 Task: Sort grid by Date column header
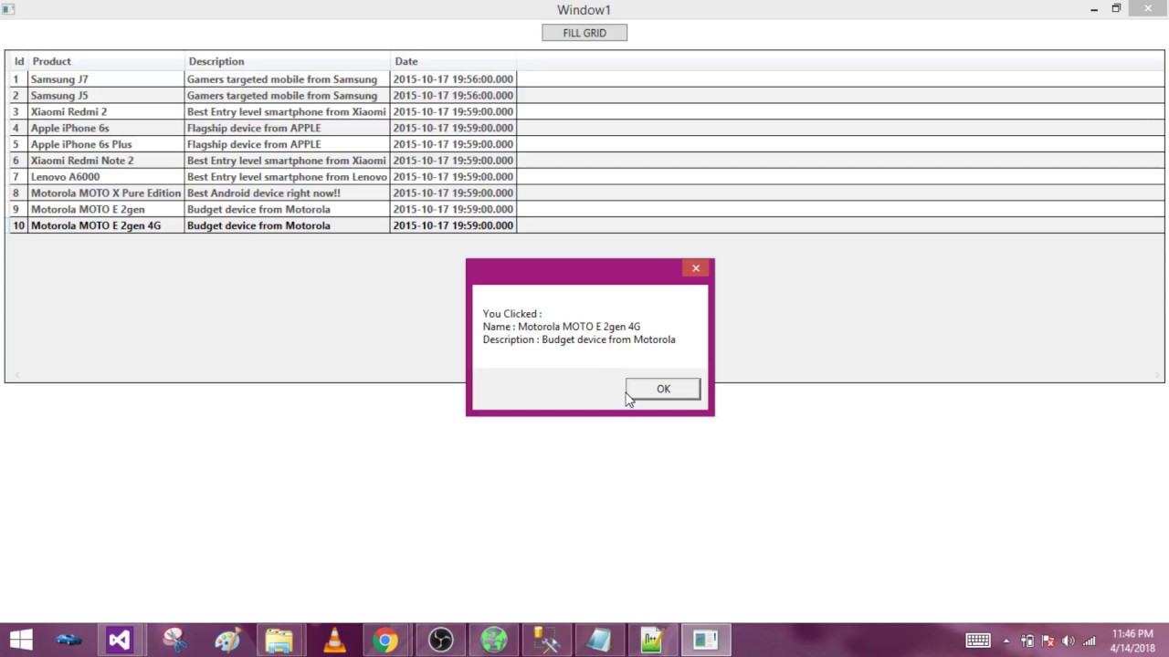(453, 61)
